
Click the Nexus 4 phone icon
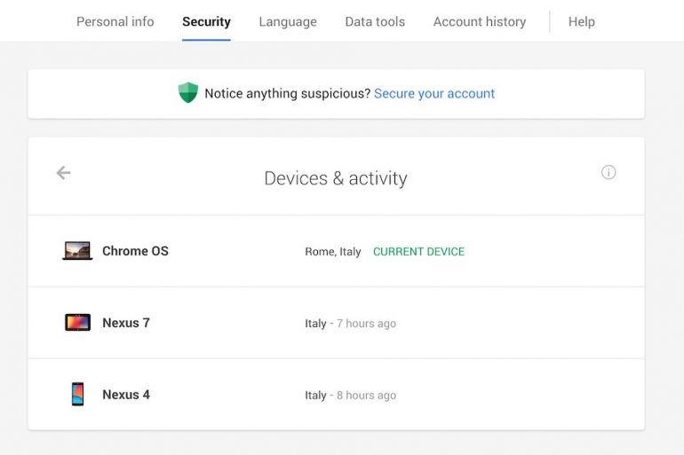tap(77, 395)
